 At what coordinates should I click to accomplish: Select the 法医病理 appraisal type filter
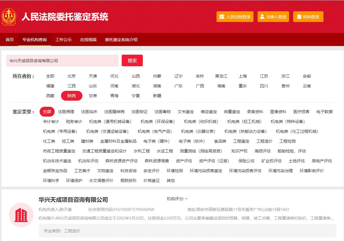pos(66,111)
